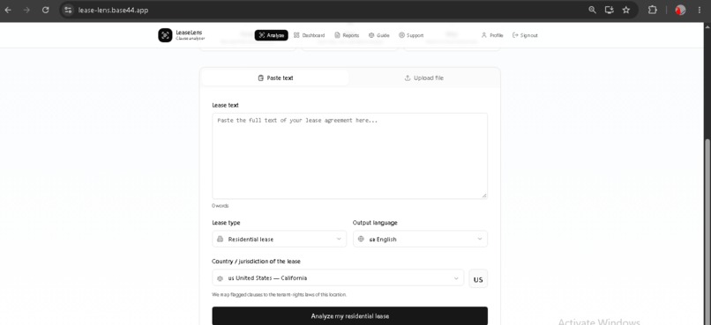Click the browser forward arrow
Image resolution: width=711 pixels, height=325 pixels.
coord(26,10)
